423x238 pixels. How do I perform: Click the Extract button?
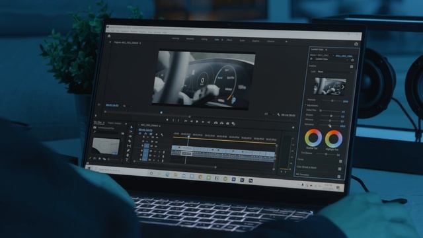click(x=222, y=123)
